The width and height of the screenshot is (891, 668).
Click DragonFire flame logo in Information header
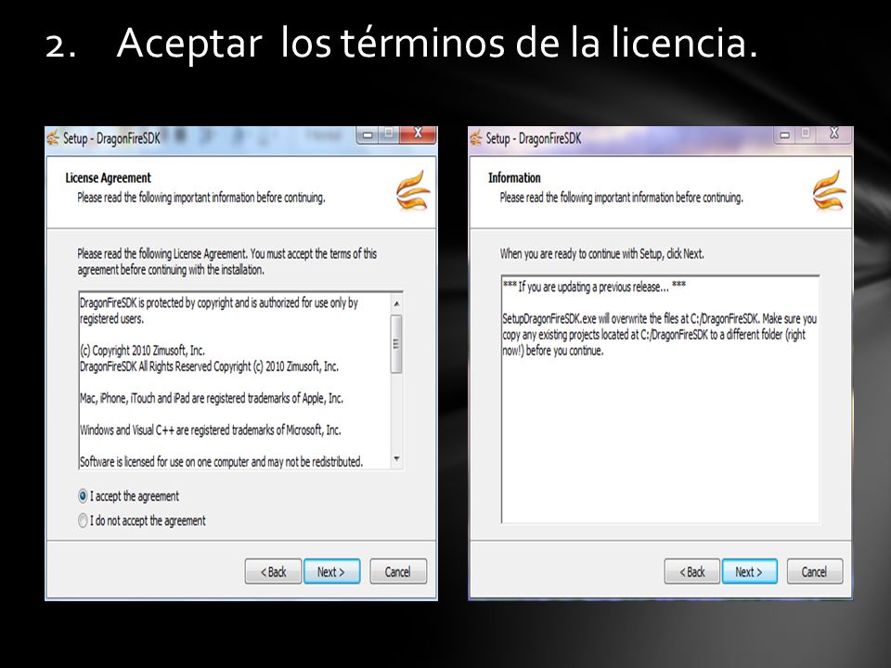(829, 191)
